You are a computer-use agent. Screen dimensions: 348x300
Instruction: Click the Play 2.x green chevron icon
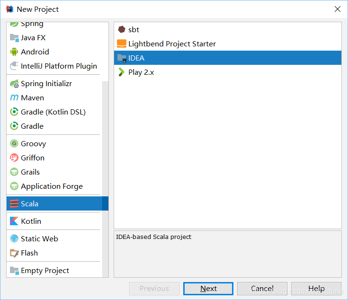pyautogui.click(x=121, y=72)
